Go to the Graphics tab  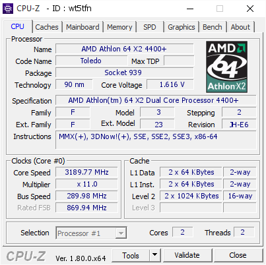tap(182, 27)
